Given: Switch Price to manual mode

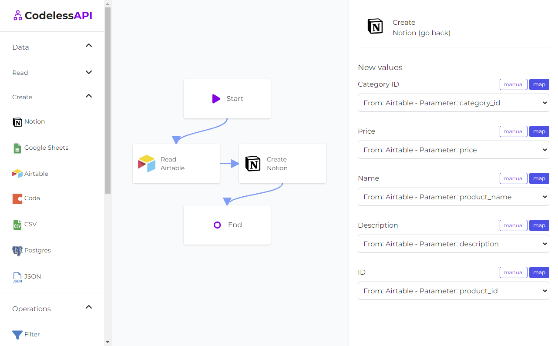Looking at the screenshot, I should tap(514, 131).
